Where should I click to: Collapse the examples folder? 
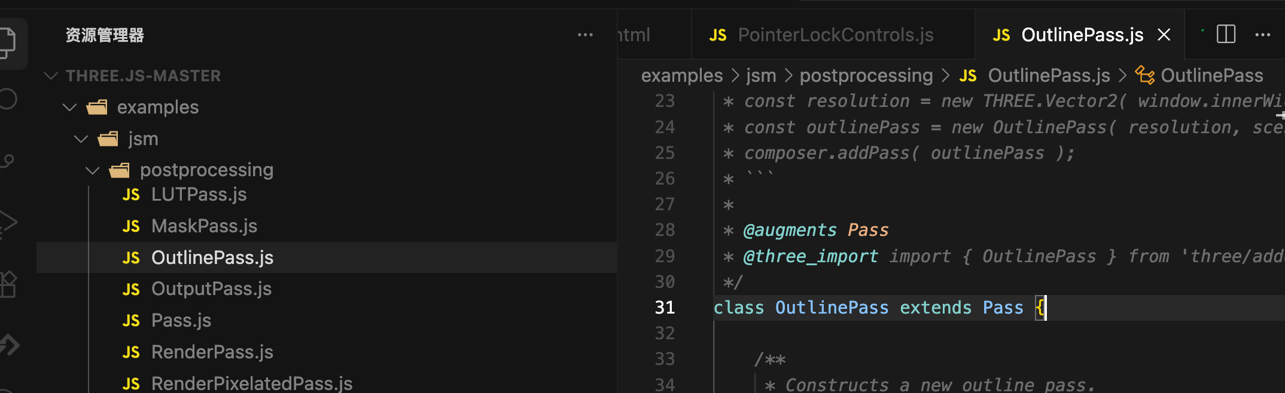click(70, 108)
